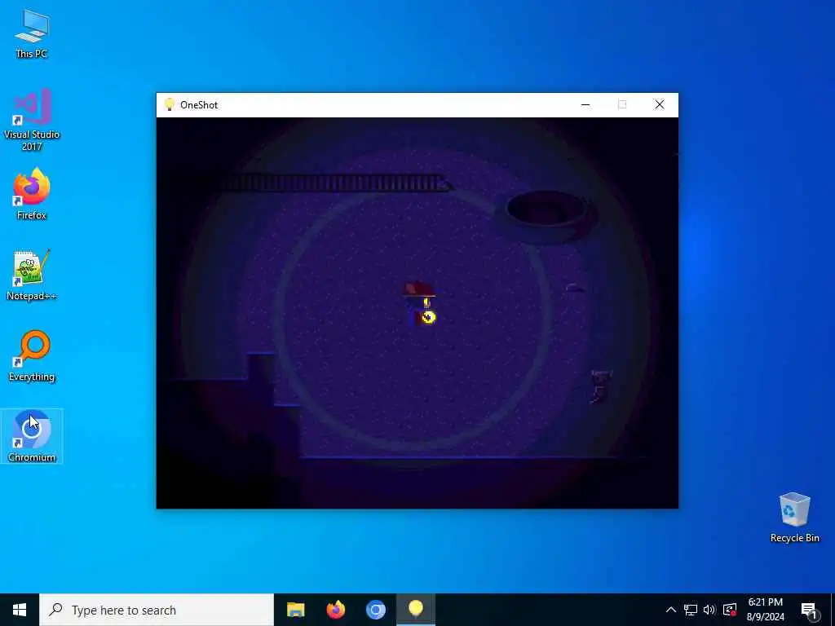Click Niko's red hat in the game

point(419,289)
